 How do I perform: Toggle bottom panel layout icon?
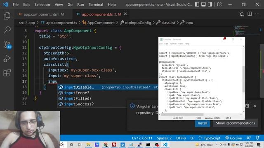pyautogui.click(x=203, y=5)
